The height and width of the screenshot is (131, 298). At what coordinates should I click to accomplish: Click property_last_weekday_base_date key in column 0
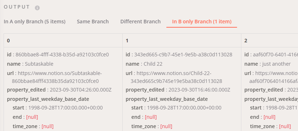48,99
